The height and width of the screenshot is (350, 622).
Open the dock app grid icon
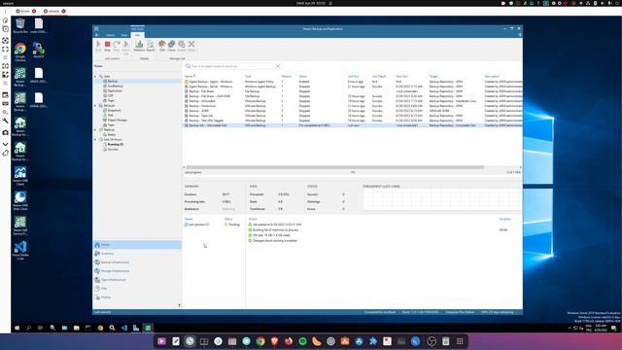point(460,341)
